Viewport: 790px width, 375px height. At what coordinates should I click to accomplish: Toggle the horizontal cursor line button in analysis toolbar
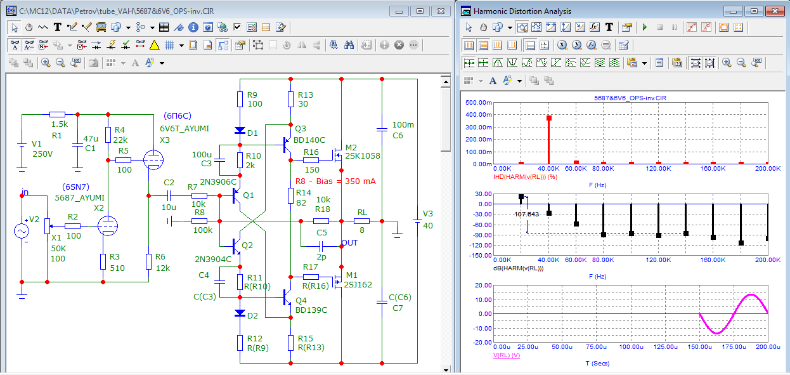(x=530, y=45)
